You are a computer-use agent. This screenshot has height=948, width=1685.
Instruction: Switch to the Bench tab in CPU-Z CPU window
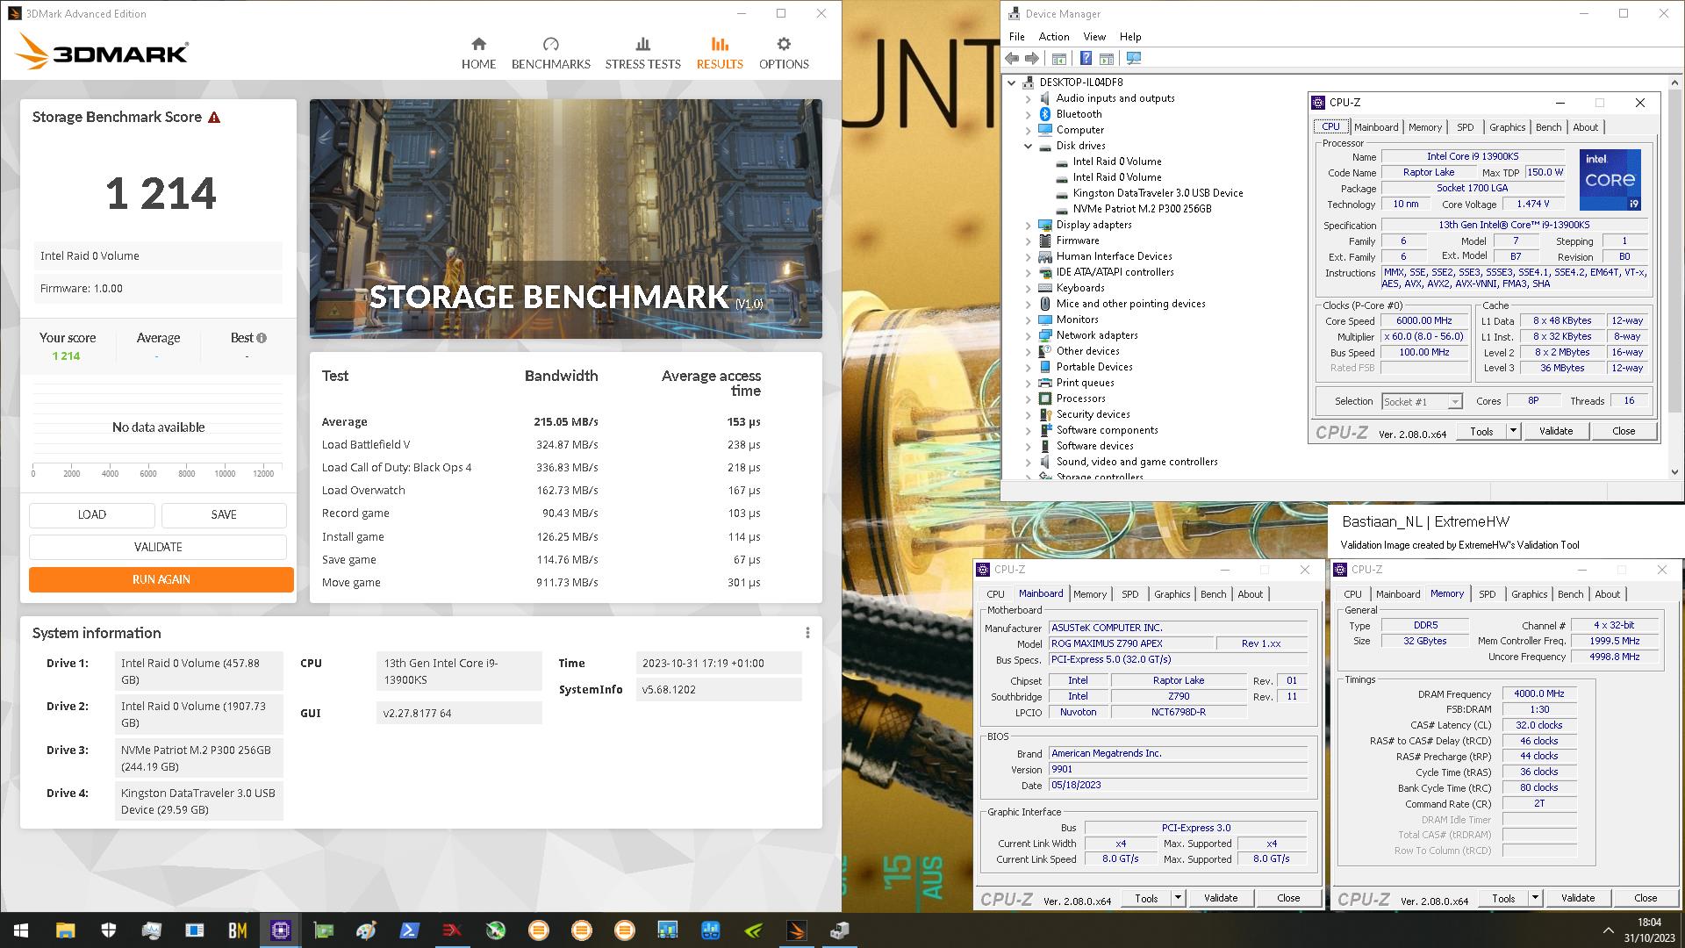point(1548,127)
